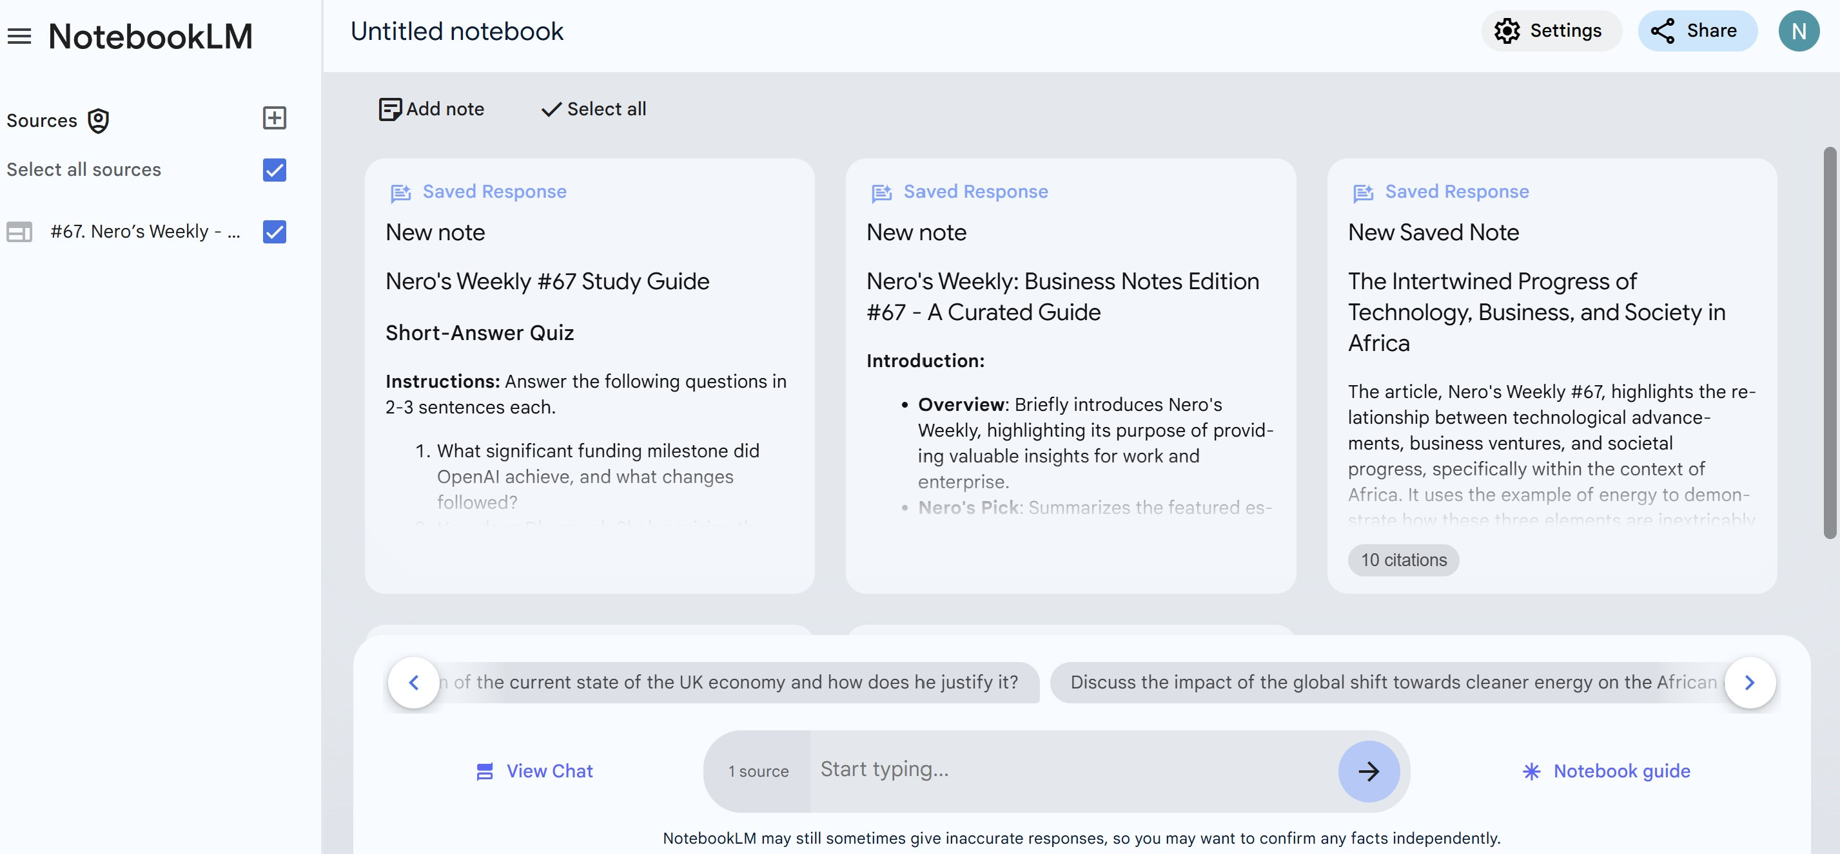Click Saved Response label on Study Guide card
The image size is (1840, 854).
click(x=494, y=192)
